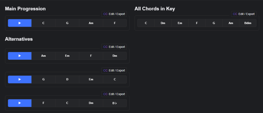263x113 pixels.
Task: Play the G D Em C alternative progression
Action: pos(20,79)
